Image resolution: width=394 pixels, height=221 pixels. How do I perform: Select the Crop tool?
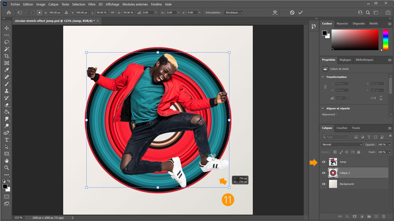click(7, 56)
